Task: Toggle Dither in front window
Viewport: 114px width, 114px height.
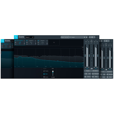Action: pyautogui.click(x=95, y=77)
